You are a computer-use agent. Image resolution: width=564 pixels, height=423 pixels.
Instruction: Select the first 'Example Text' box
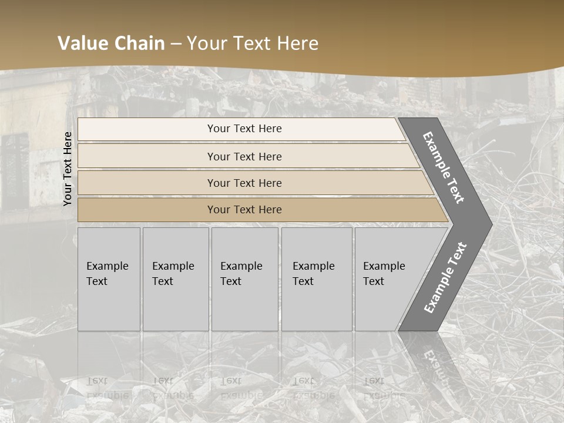(108, 279)
